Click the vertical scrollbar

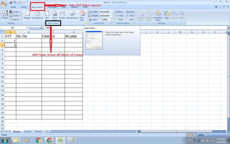[x=228, y=76]
